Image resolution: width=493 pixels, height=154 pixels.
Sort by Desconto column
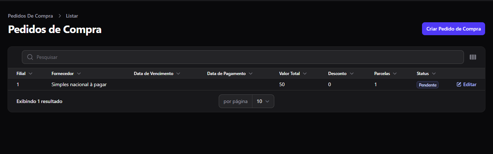341,74
